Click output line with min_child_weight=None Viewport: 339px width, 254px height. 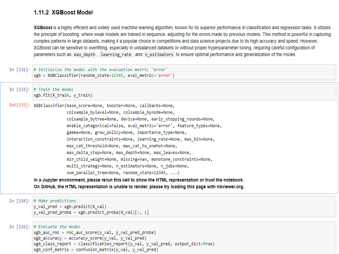139,159
